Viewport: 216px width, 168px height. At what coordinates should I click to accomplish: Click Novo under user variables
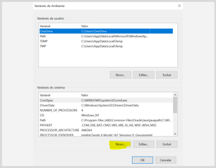pos(120,75)
